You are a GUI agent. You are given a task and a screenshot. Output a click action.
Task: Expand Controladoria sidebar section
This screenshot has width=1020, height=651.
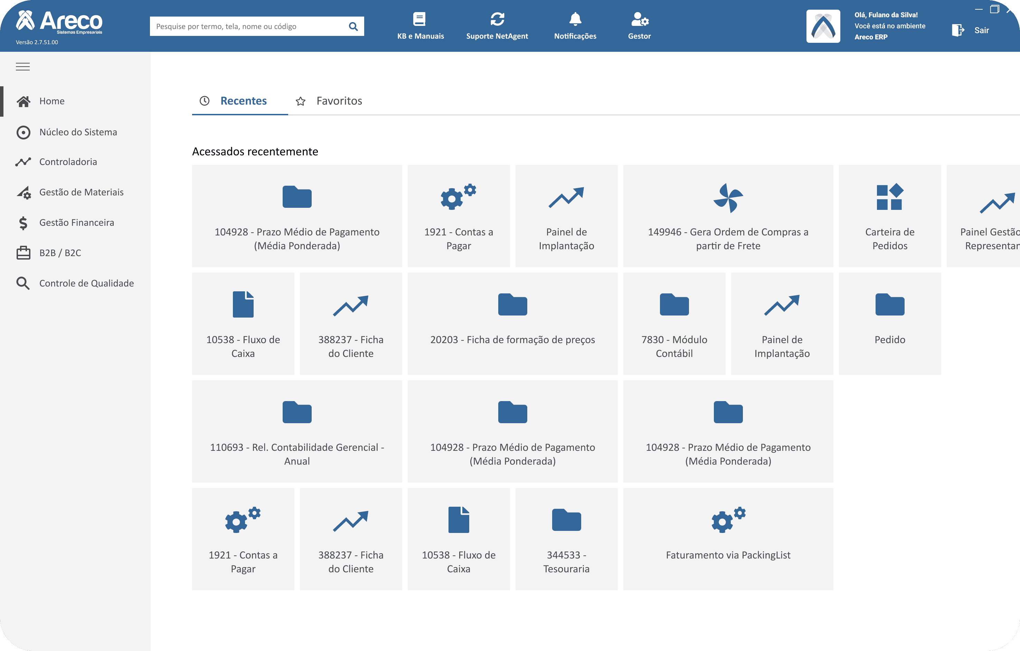68,162
